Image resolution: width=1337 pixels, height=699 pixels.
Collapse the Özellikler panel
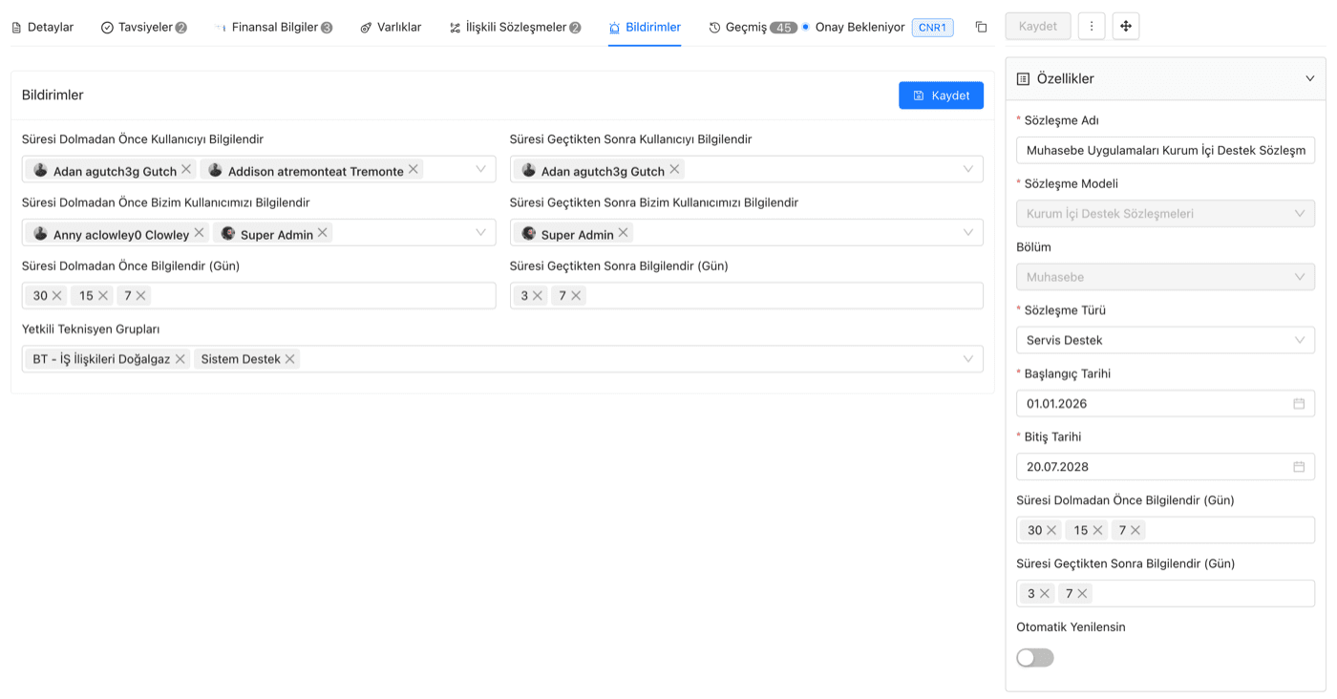1309,79
